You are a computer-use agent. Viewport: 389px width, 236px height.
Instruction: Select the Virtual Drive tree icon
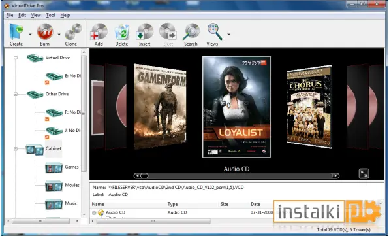(x=35, y=58)
